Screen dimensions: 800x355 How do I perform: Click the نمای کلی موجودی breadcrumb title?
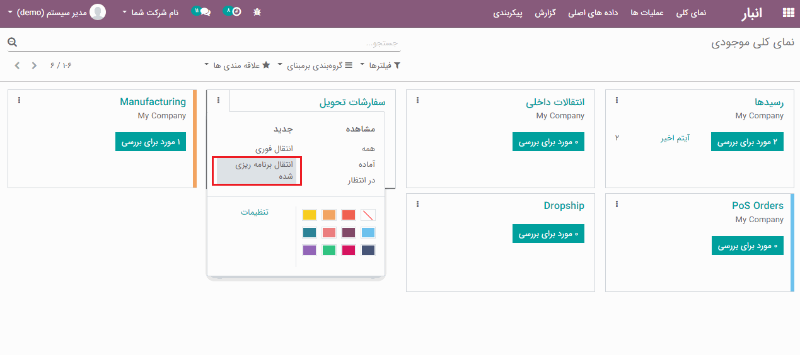pos(753,43)
